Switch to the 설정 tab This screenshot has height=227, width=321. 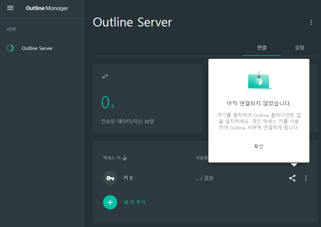click(x=299, y=48)
